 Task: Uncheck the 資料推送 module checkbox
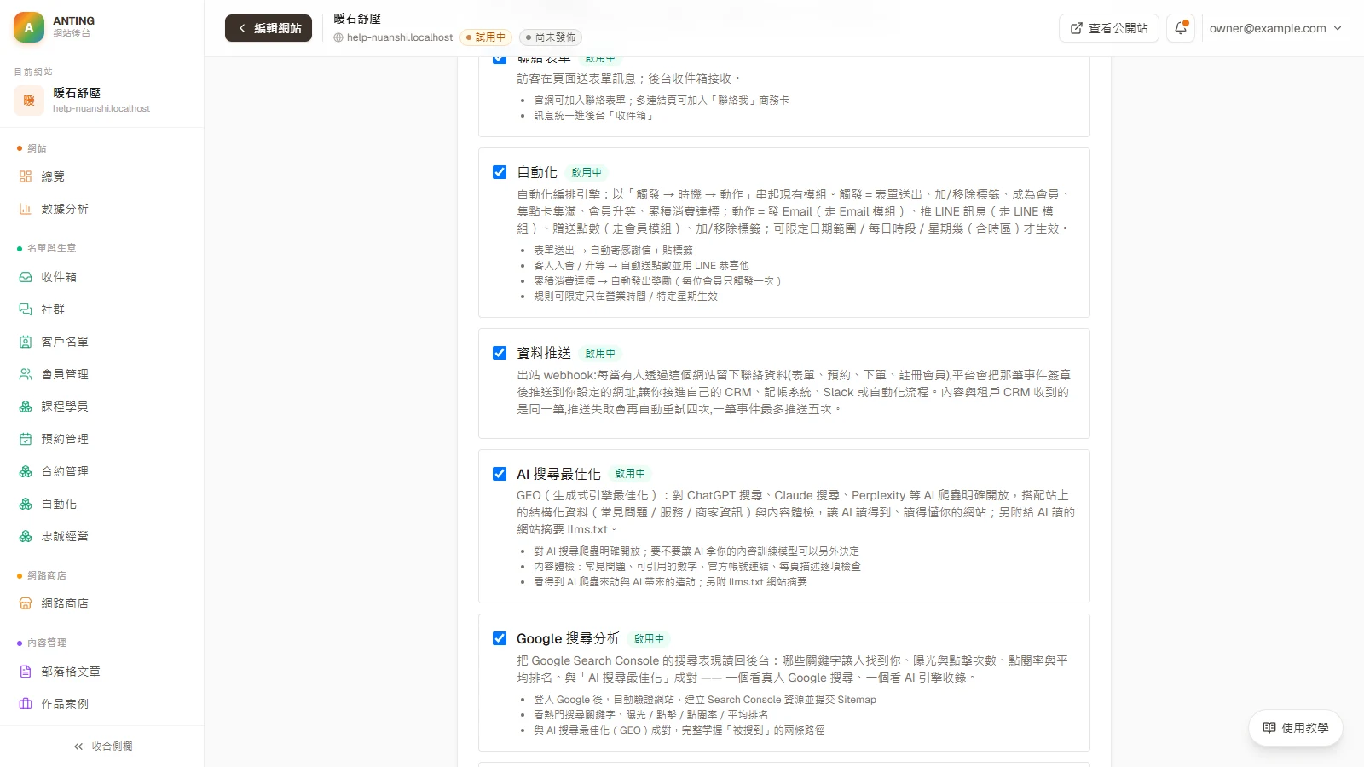(x=500, y=353)
